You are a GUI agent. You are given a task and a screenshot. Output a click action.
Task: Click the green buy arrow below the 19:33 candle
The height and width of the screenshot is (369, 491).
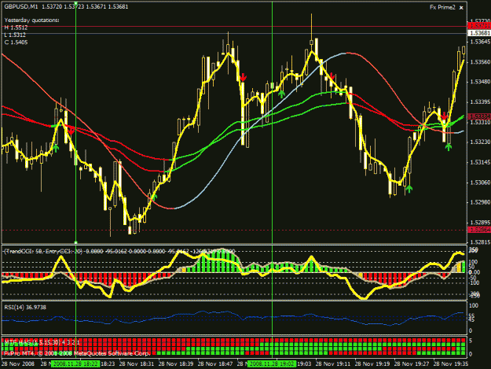(x=449, y=146)
